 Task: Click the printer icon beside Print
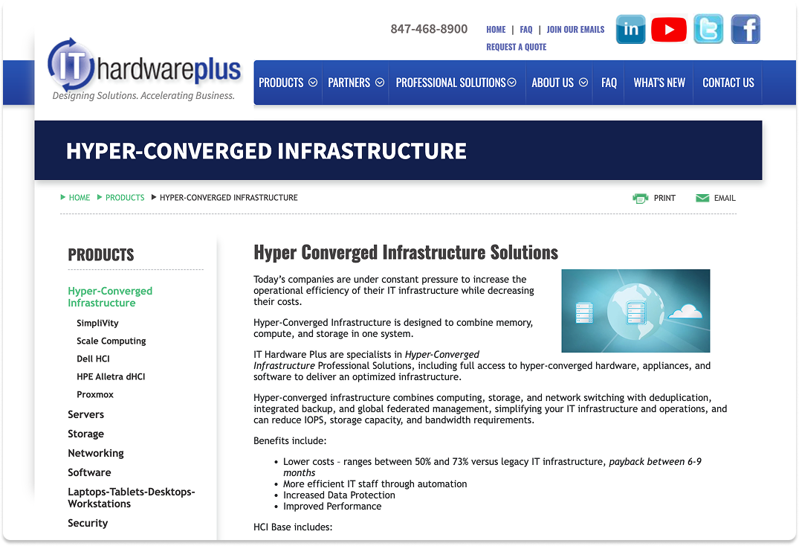640,199
